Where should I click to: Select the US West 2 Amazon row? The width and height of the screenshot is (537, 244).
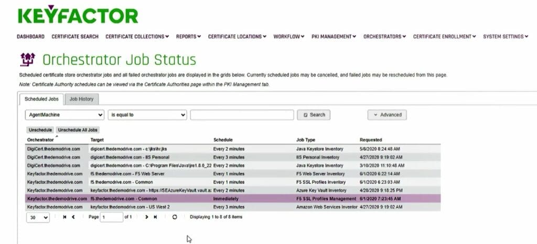233,207
